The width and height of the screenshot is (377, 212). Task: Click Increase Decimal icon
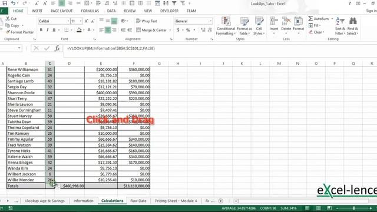(x=203, y=30)
